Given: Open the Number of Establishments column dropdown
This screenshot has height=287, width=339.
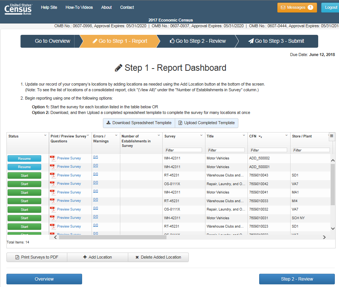Looking at the screenshot, I should coord(159,135).
